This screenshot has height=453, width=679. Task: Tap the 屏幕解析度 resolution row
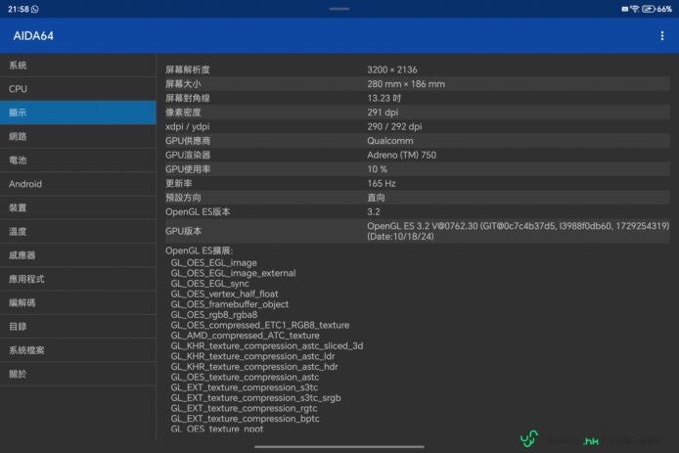(417, 69)
